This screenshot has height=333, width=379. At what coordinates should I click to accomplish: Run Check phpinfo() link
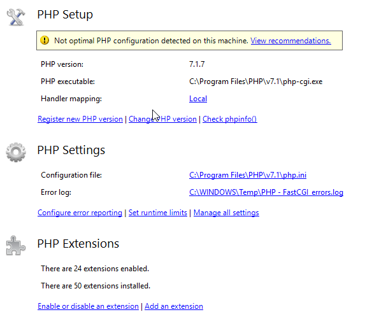[229, 119]
